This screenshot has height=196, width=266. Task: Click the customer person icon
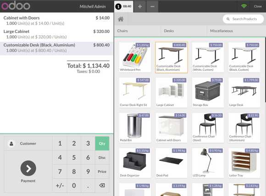(11, 144)
